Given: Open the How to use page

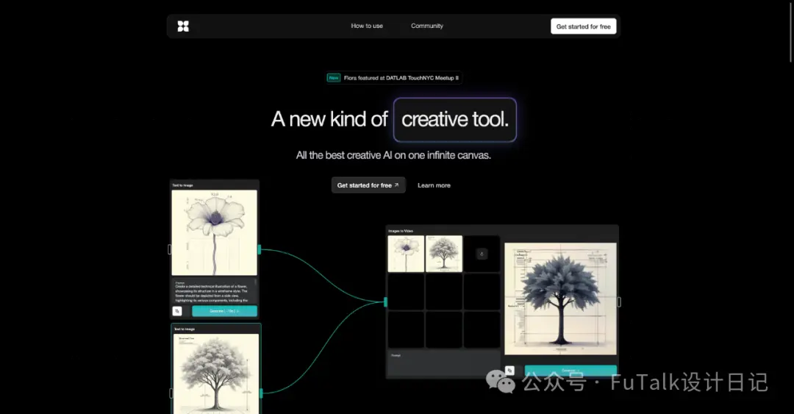Looking at the screenshot, I should point(367,26).
